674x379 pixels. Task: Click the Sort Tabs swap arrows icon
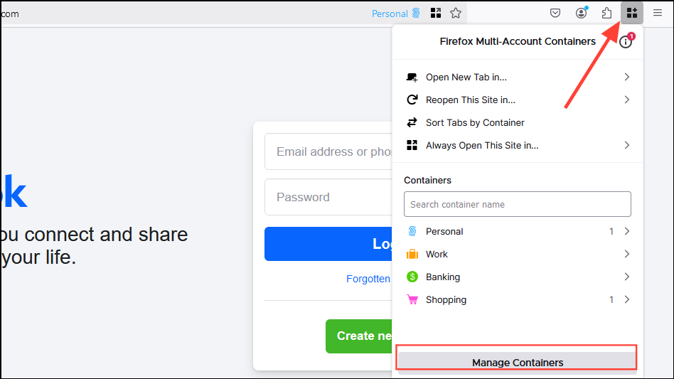tap(412, 122)
